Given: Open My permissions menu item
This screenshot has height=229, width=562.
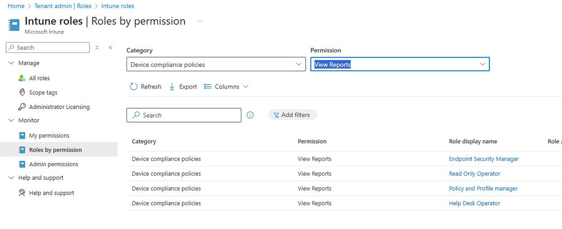Looking at the screenshot, I should click(x=49, y=135).
